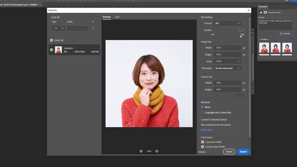
Task: Open Resample Bicubic Automatic dropdown
Action: click(x=227, y=68)
